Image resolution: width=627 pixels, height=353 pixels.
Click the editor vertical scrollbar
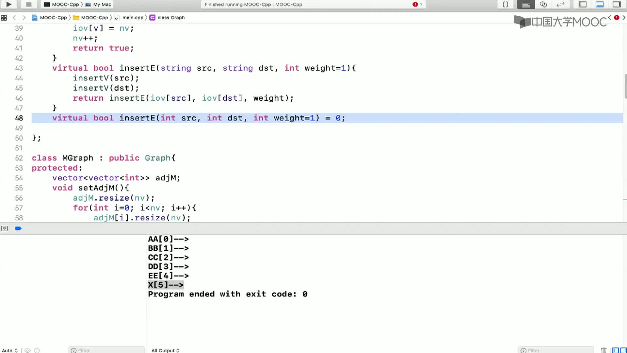click(x=625, y=86)
